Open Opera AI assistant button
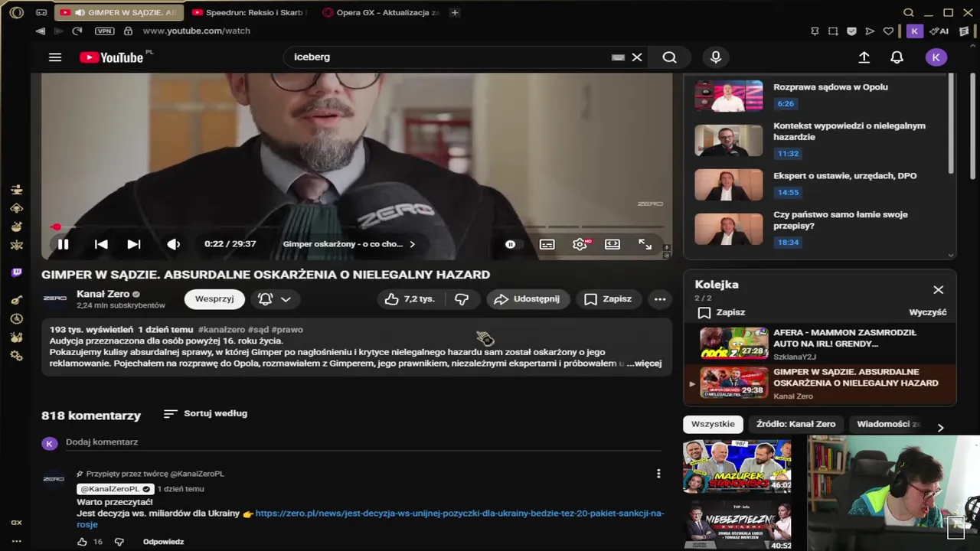 click(939, 31)
